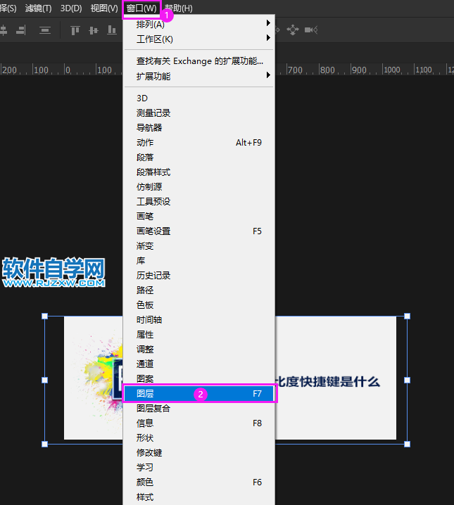Click the top-right transform handle
The width and height of the screenshot is (454, 505).
pyautogui.click(x=408, y=317)
